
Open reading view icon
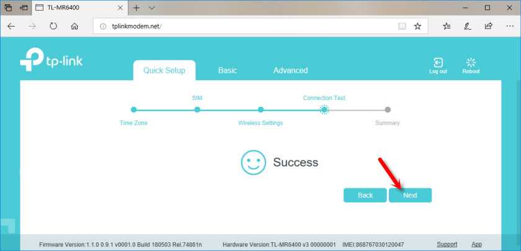click(402, 27)
